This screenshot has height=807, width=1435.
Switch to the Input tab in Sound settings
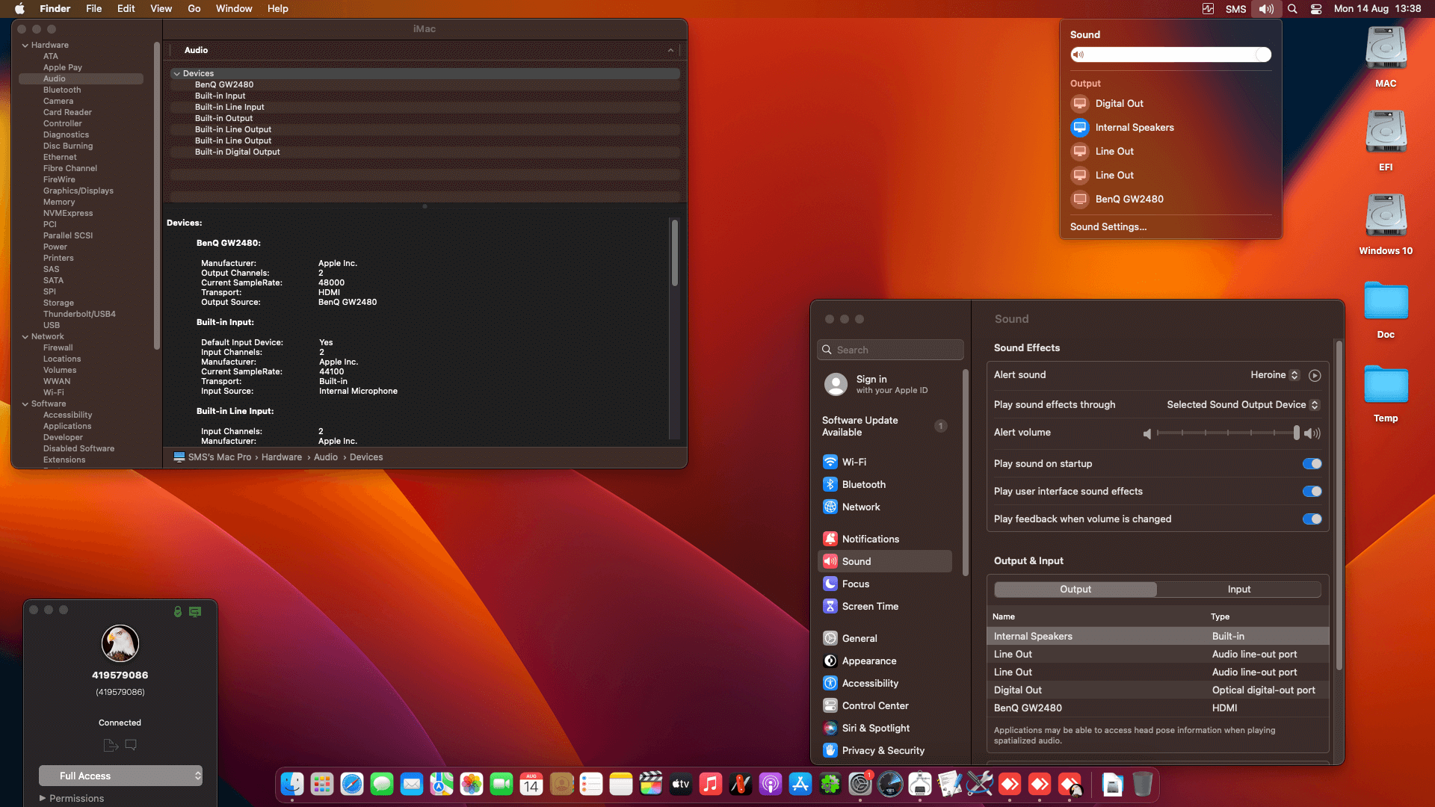tap(1239, 590)
